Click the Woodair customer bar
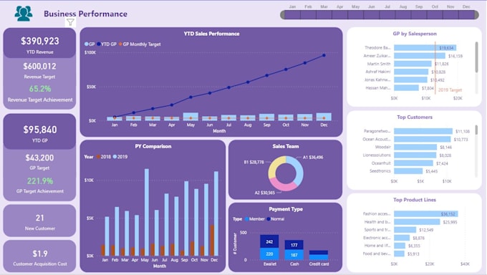 pyautogui.click(x=415, y=147)
